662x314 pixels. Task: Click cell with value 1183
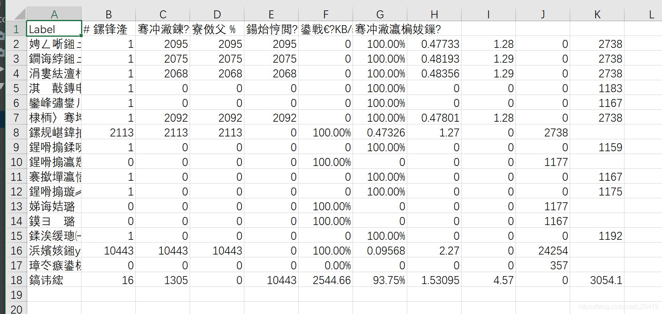[597, 88]
